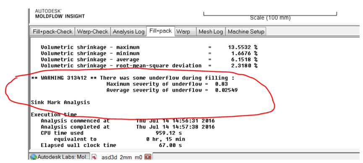Open the Warp tab
The width and height of the screenshot is (363, 163).
(185, 32)
